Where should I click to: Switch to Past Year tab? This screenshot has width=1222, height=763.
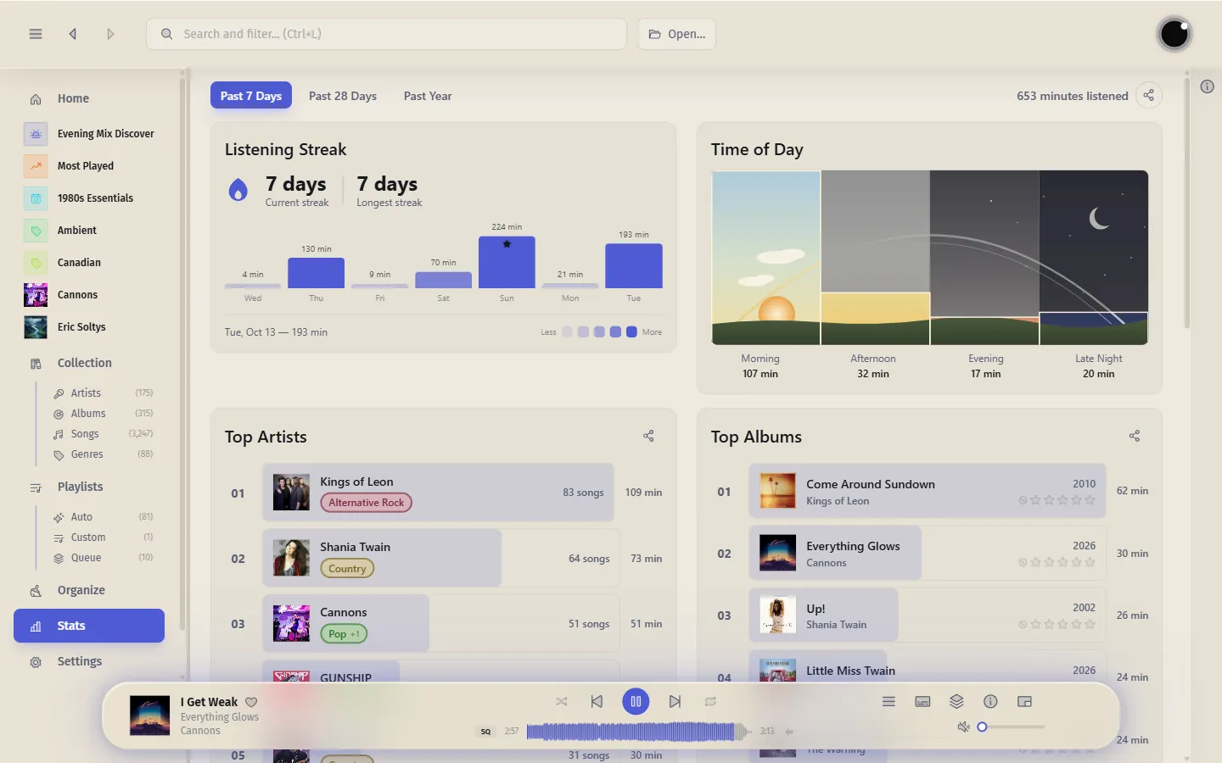pos(428,96)
